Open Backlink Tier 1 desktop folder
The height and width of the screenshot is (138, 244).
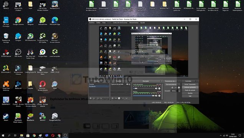165,5
